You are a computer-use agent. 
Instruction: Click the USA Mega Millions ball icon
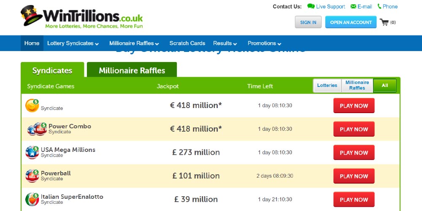(x=32, y=152)
